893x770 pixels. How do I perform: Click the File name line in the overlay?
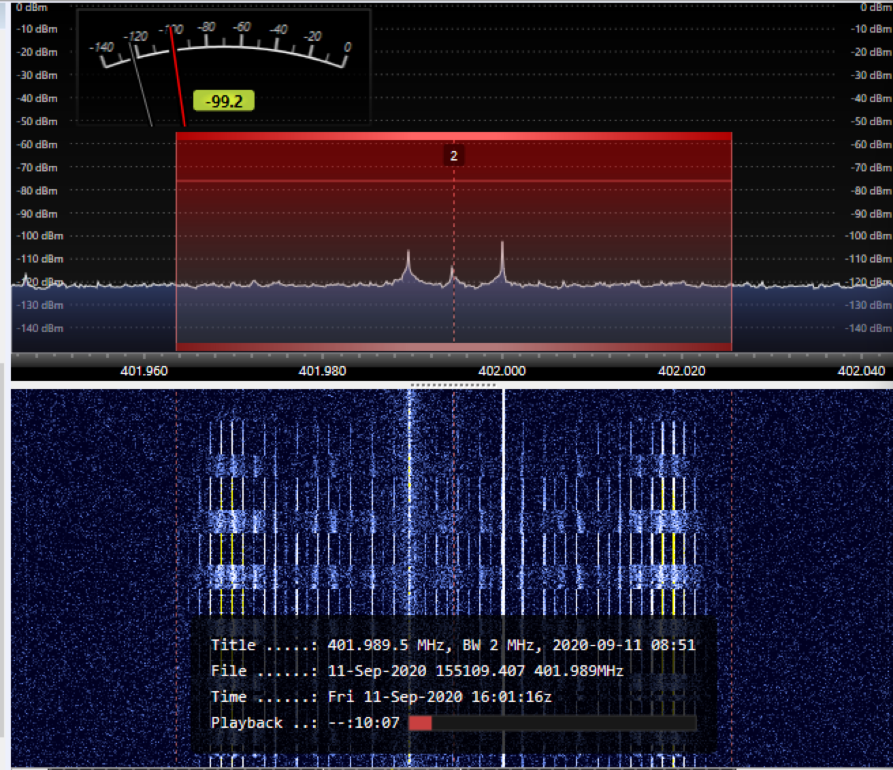click(417, 671)
